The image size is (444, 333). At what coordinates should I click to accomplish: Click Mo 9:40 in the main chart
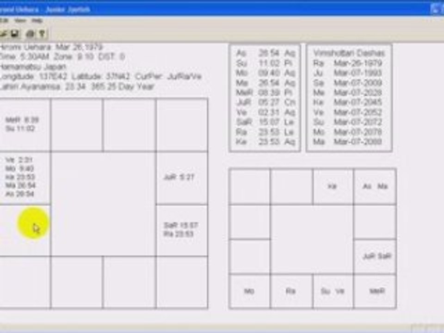pyautogui.click(x=19, y=168)
